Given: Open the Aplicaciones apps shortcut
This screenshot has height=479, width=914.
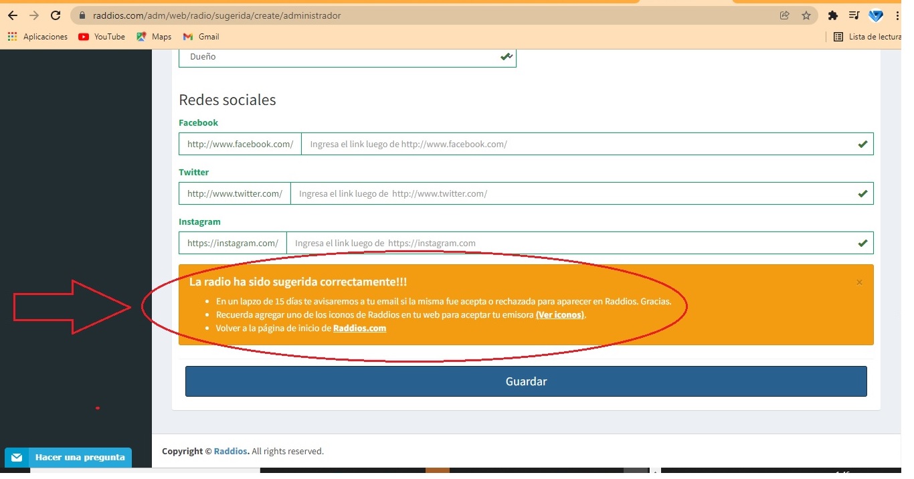Looking at the screenshot, I should click(37, 37).
